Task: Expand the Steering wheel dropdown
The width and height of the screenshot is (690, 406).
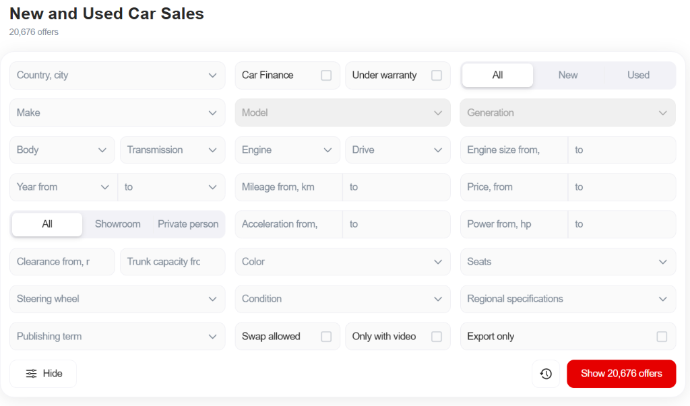Action: pos(117,299)
